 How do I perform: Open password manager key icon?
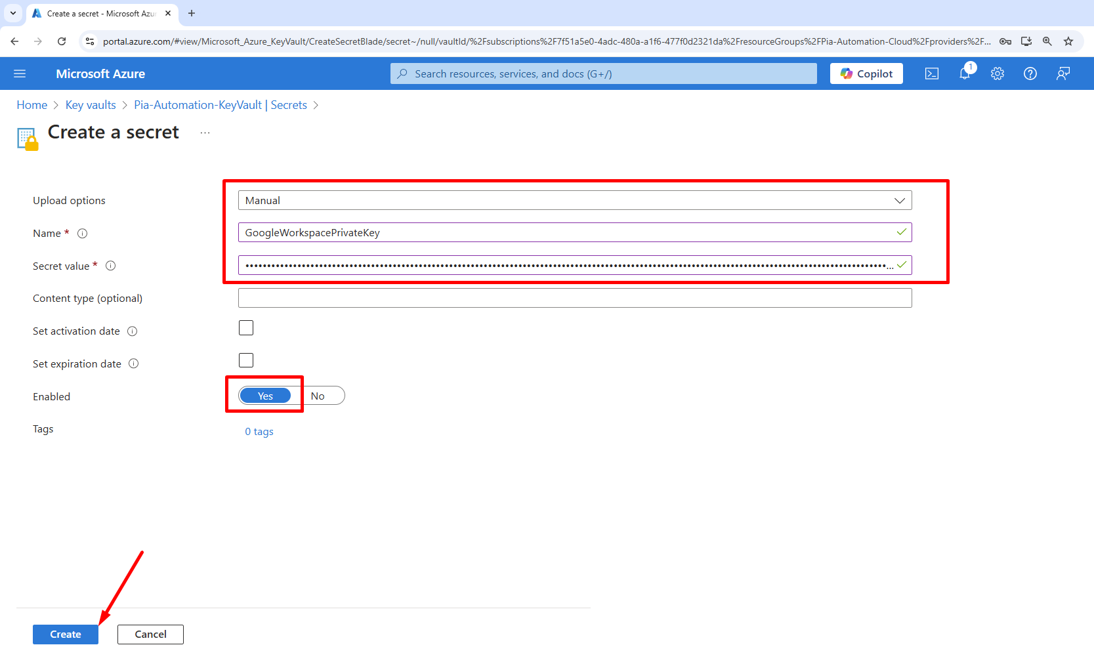(x=1005, y=41)
